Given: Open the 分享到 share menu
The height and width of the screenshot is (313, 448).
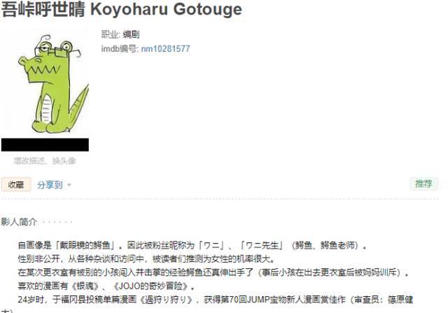Looking at the screenshot, I should pyautogui.click(x=50, y=185).
